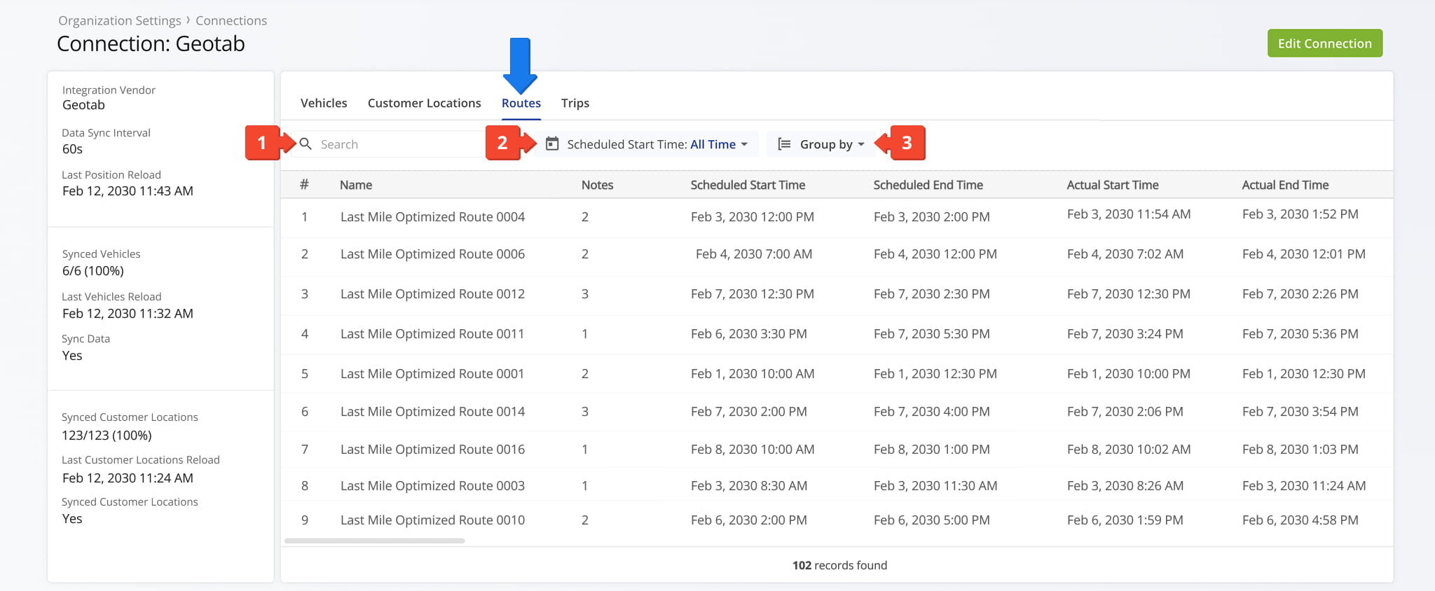Click the Notes column header
1435x591 pixels.
(x=598, y=185)
